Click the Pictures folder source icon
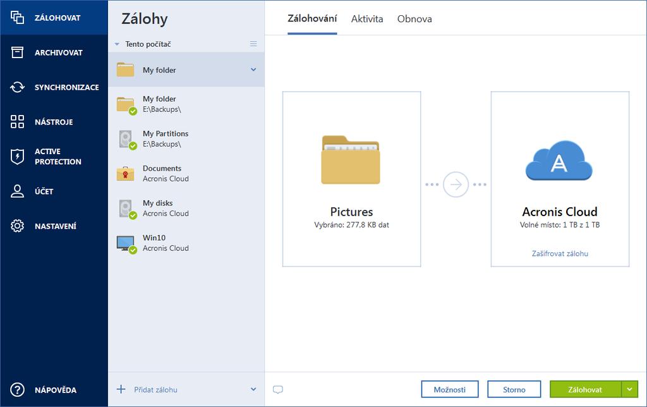The height and width of the screenshot is (407, 647). pyautogui.click(x=351, y=160)
